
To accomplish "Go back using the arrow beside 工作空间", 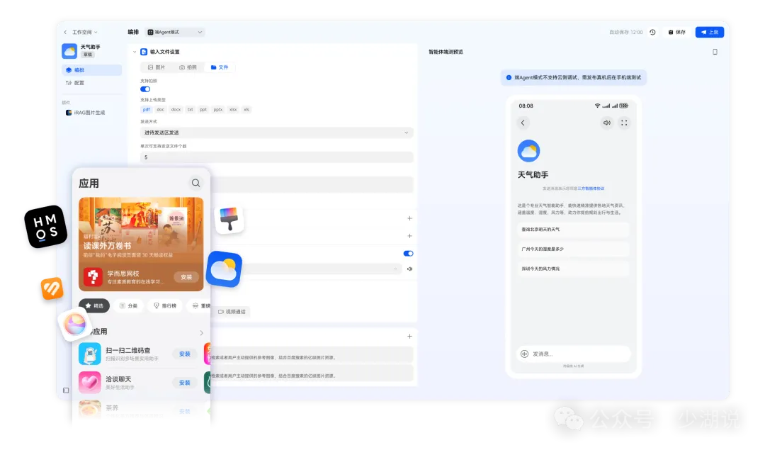I will click(x=65, y=32).
